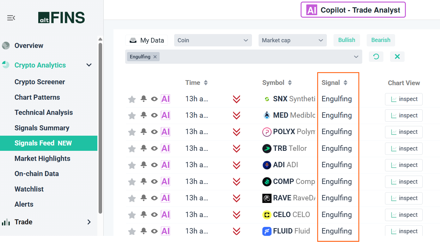Screen dimensions: 440x242
Task: Inspect the SNX chart
Action: click(404, 99)
